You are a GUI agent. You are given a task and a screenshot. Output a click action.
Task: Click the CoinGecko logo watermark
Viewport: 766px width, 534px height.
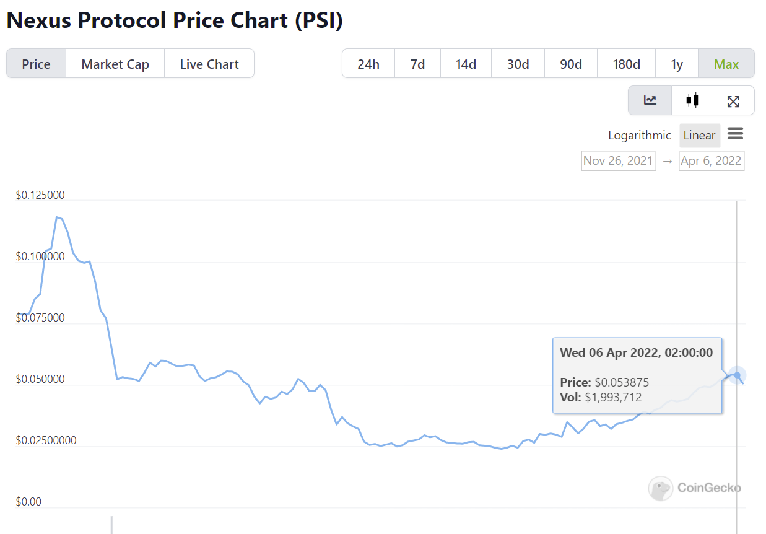(695, 488)
